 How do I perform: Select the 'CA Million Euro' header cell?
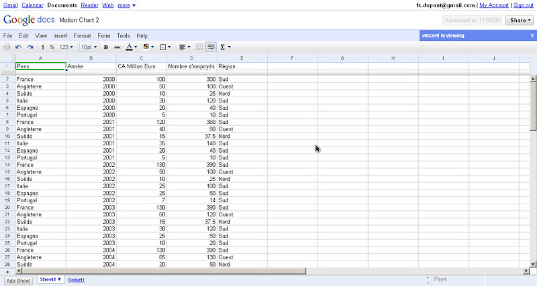point(141,66)
